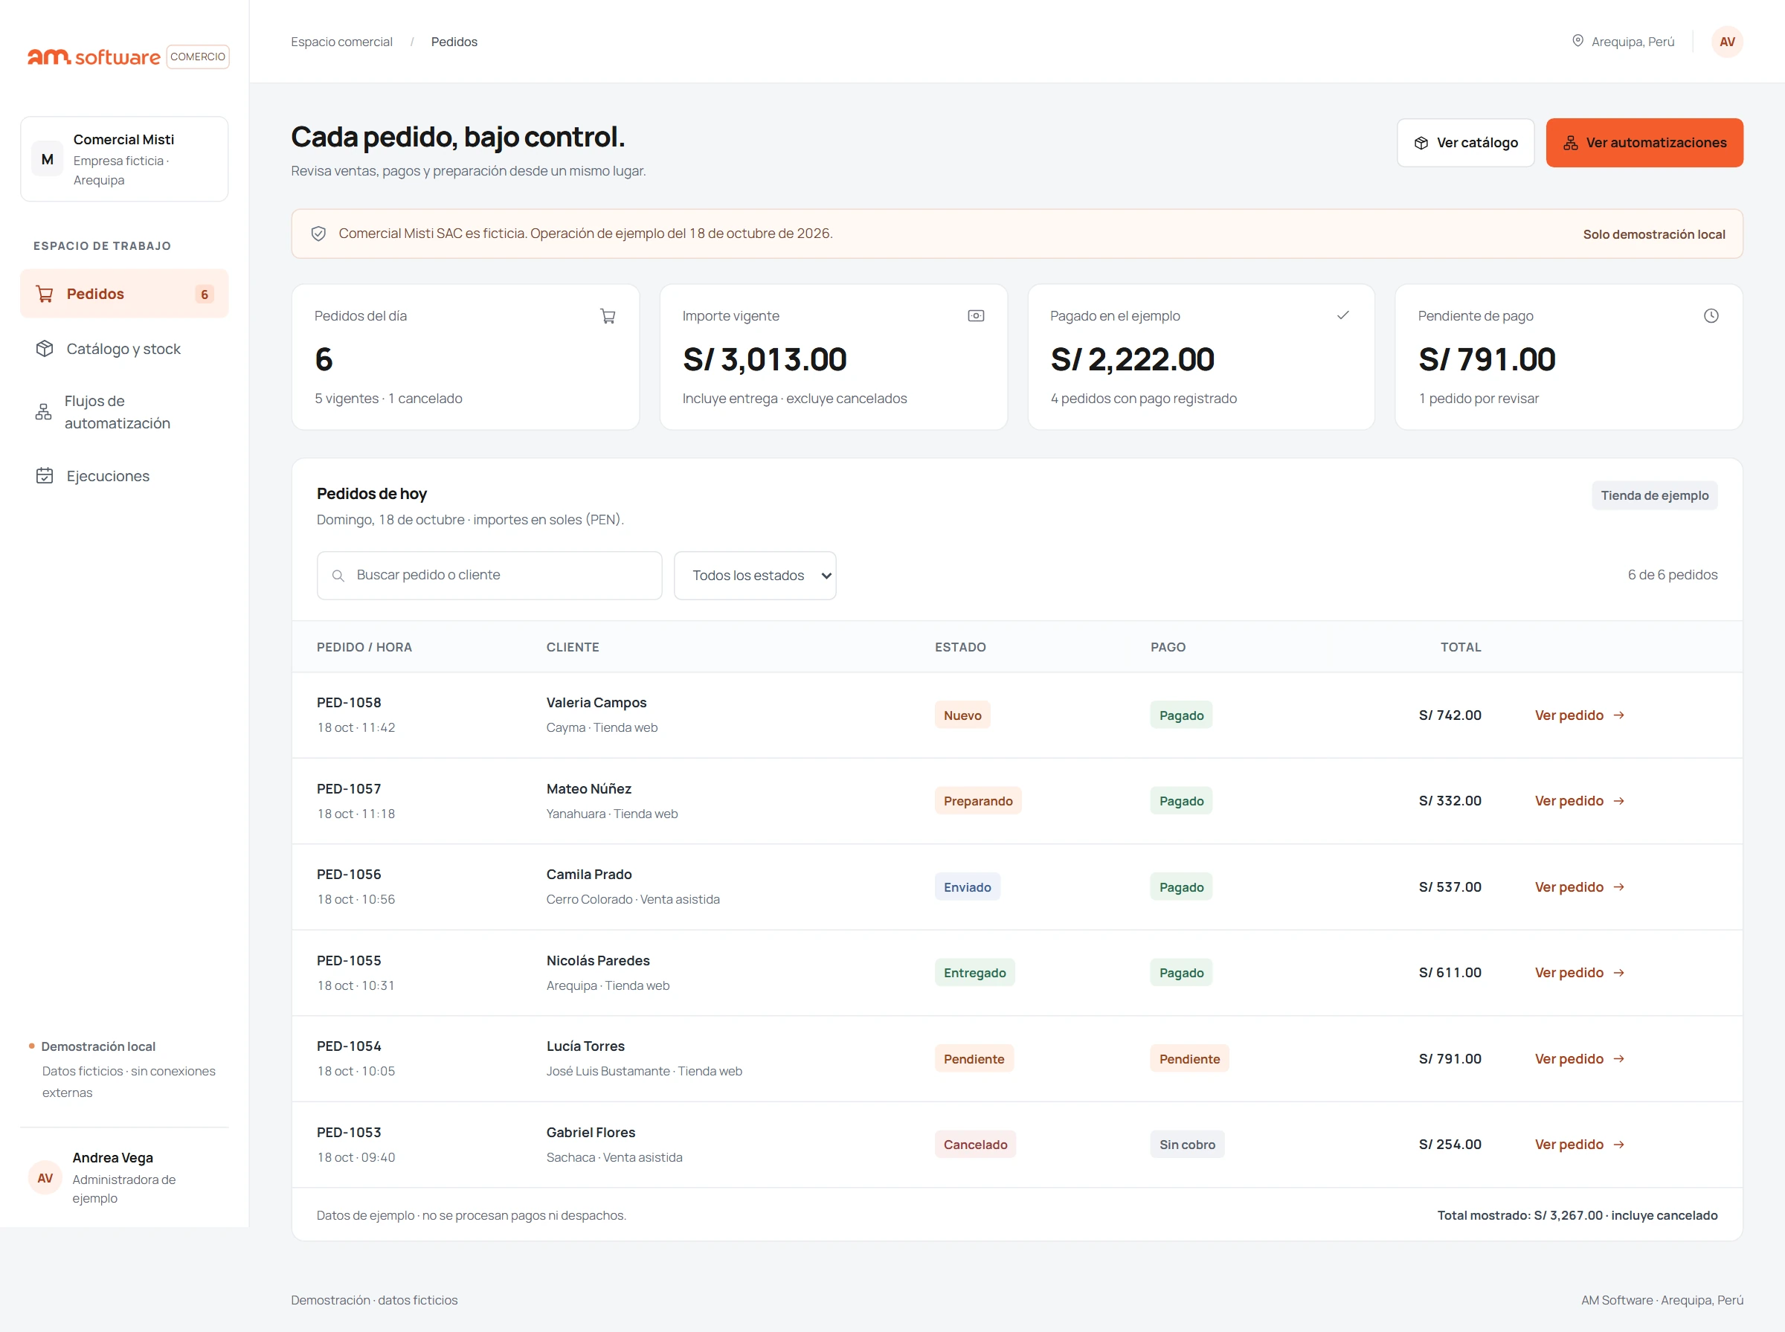
Task: Click the Nuevo status badge
Action: [962, 715]
